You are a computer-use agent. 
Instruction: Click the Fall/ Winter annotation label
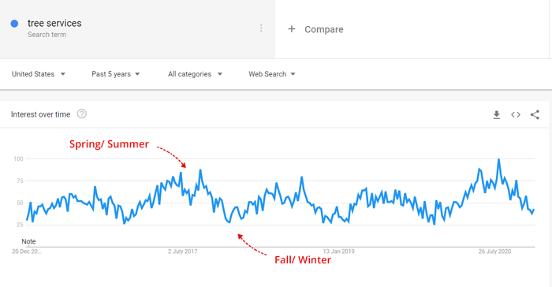coord(303,260)
